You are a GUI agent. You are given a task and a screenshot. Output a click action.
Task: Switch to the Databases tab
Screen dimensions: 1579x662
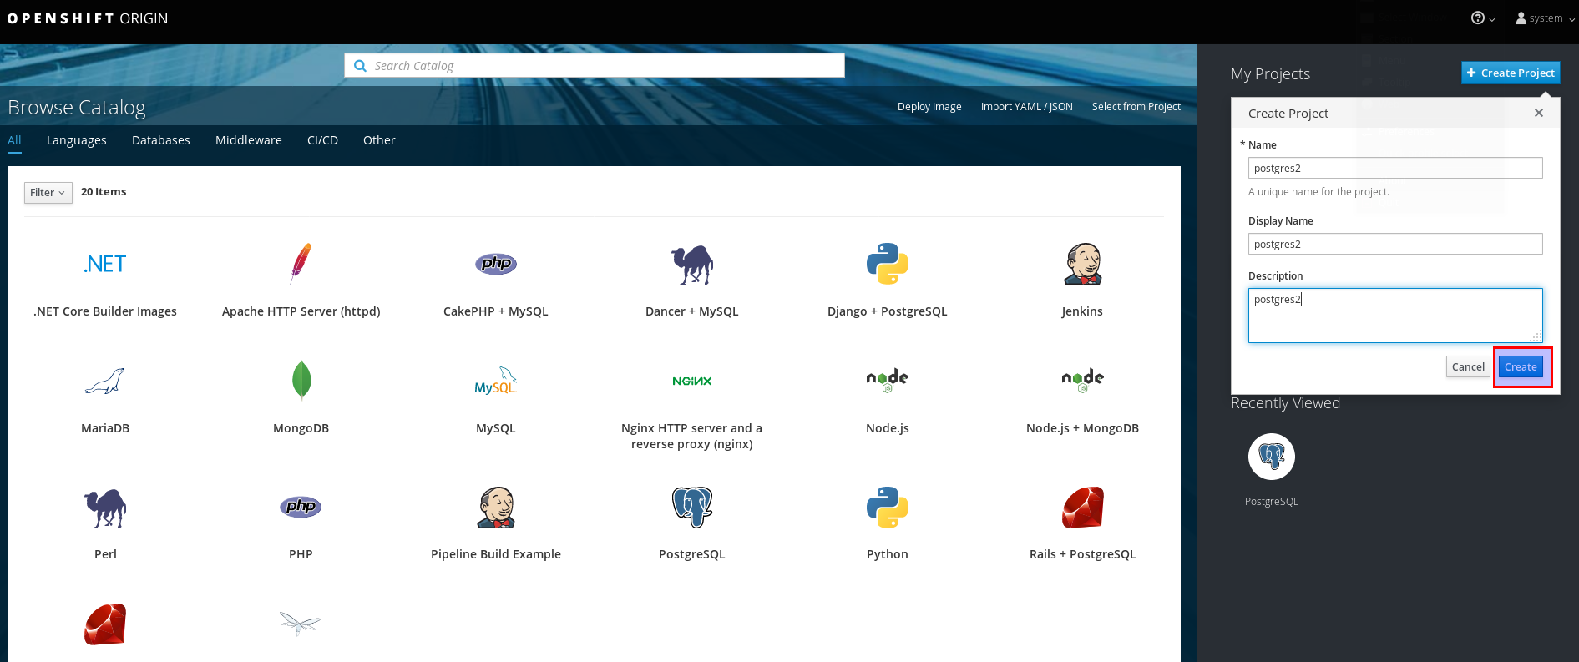click(x=161, y=140)
